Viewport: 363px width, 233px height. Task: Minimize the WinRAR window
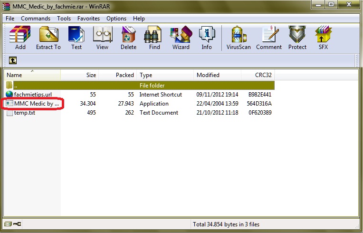pyautogui.click(x=318, y=5)
